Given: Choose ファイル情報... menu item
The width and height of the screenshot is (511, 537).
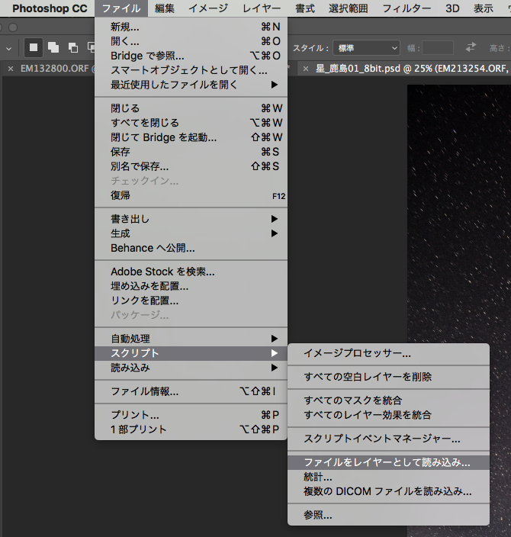Looking at the screenshot, I should point(191,391).
